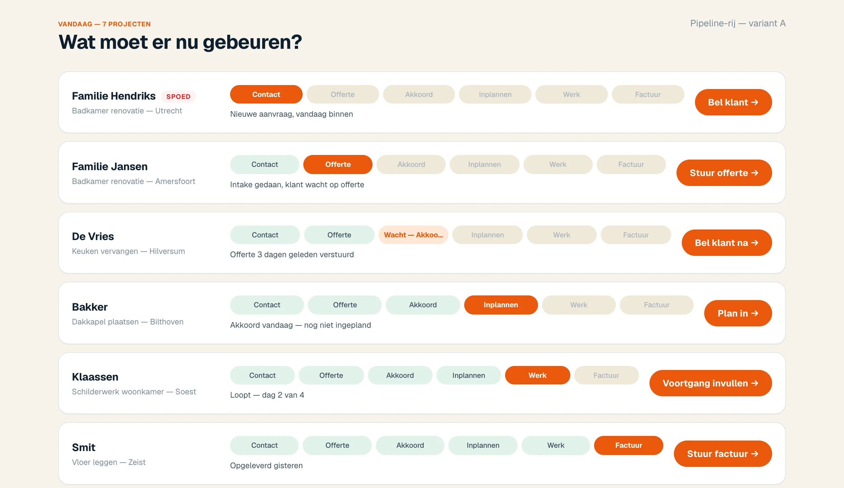Select the active Factuur stage for Smit
The width and height of the screenshot is (844, 488).
click(629, 445)
